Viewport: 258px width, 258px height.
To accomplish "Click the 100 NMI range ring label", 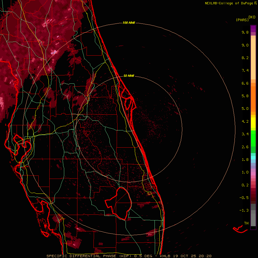I will click(129, 23).
